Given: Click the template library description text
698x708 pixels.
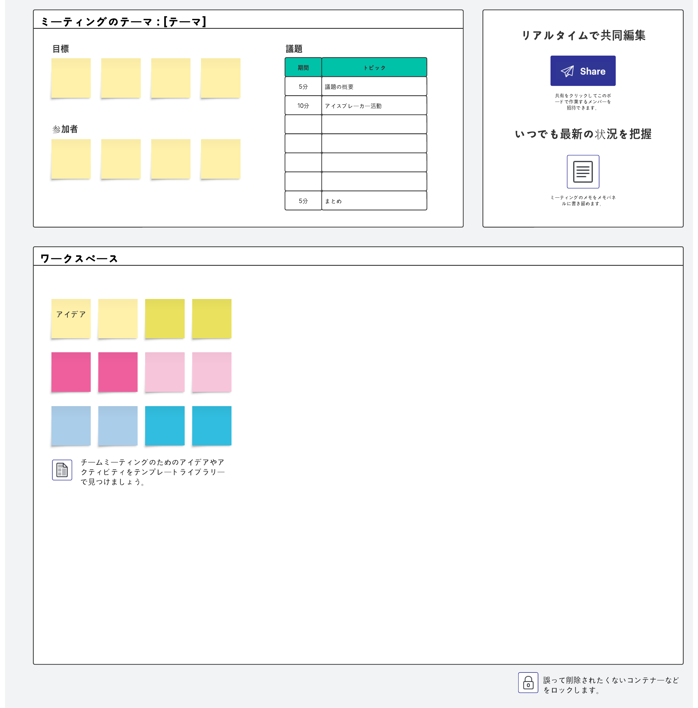Looking at the screenshot, I should [153, 472].
